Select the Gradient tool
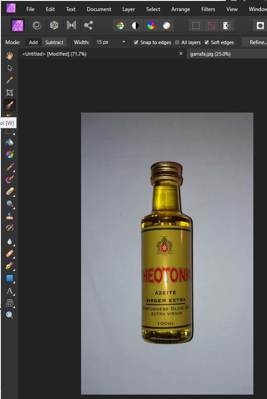Image resolution: width=267 pixels, height=399 pixels. click(10, 154)
